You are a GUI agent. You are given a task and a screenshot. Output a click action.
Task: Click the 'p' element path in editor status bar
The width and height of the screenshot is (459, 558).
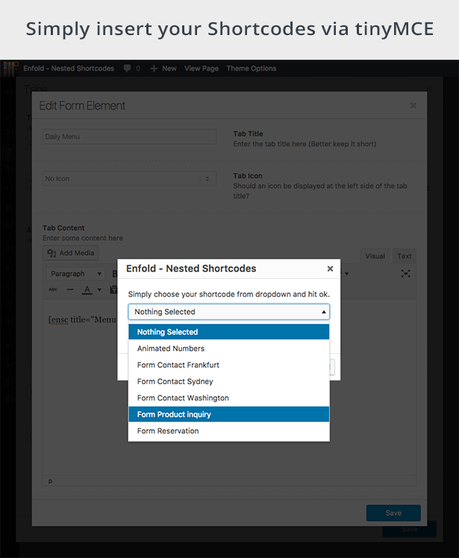point(50,480)
